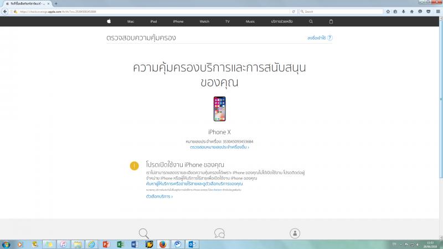
Task: Click the iPhone X product image
Action: (219, 108)
